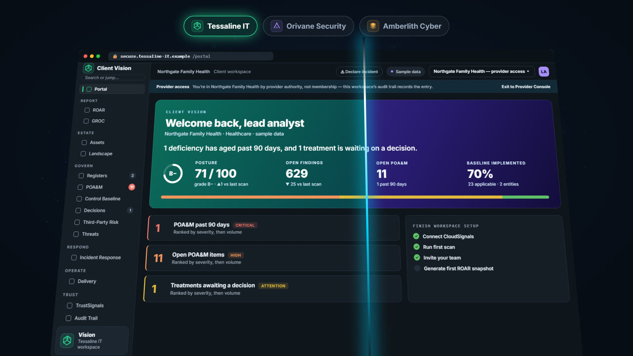
Task: Expand the Northgate Family Health provider access dropdown
Action: click(482, 72)
